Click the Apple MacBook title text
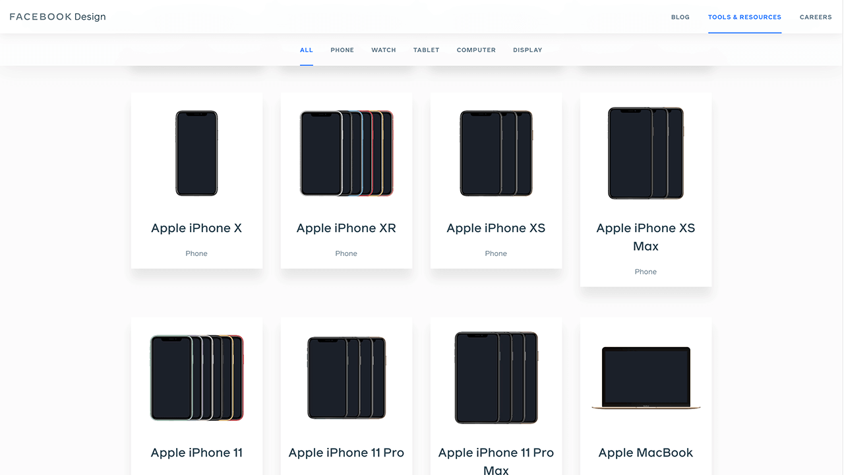844x475 pixels. coord(646,453)
